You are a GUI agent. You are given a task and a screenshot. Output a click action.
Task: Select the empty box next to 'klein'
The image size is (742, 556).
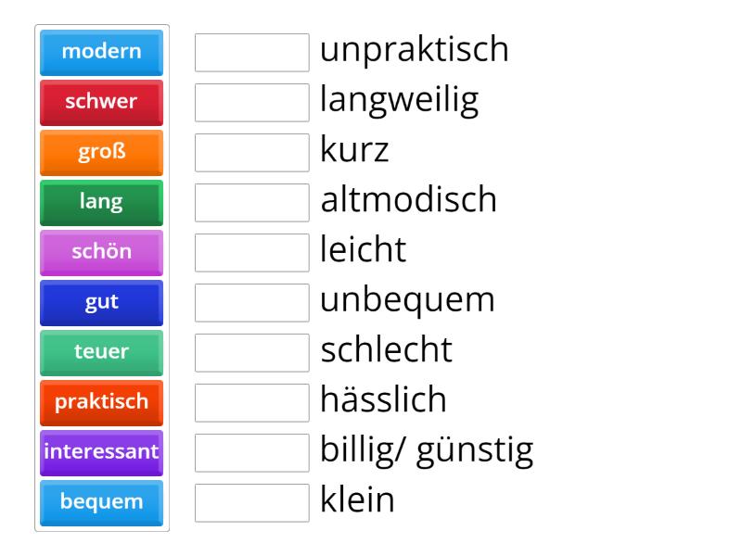252,503
